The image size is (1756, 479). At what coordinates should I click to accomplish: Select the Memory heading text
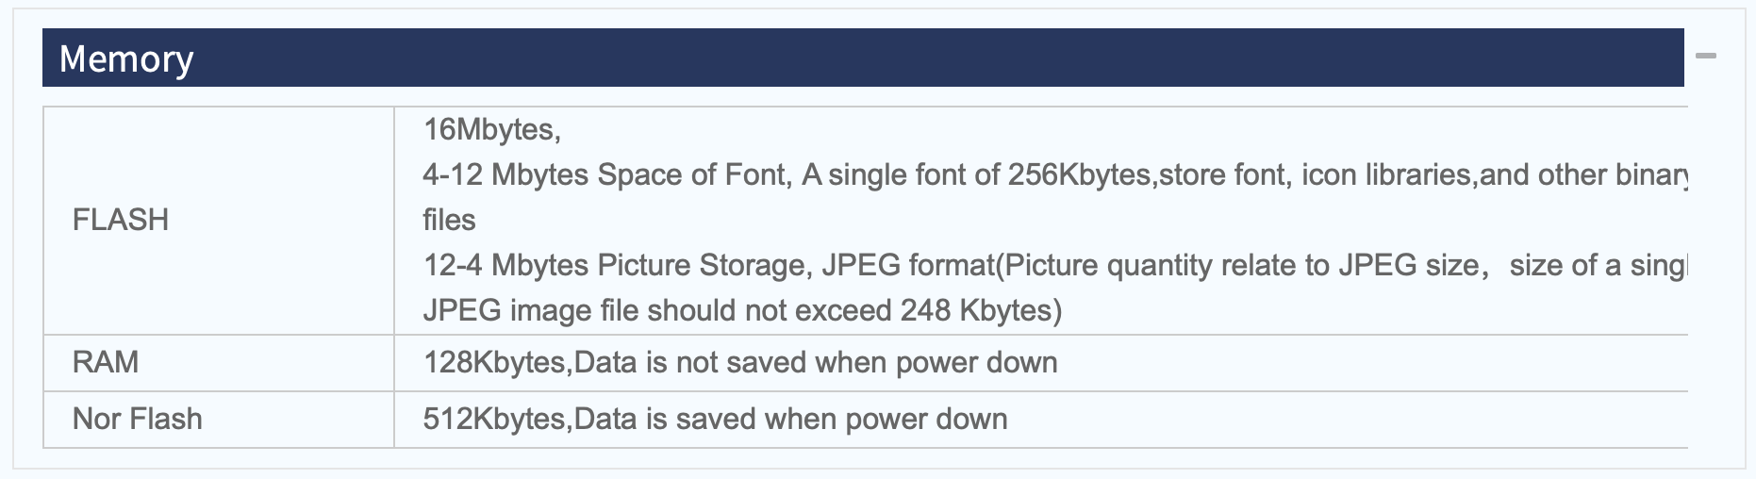point(126,58)
